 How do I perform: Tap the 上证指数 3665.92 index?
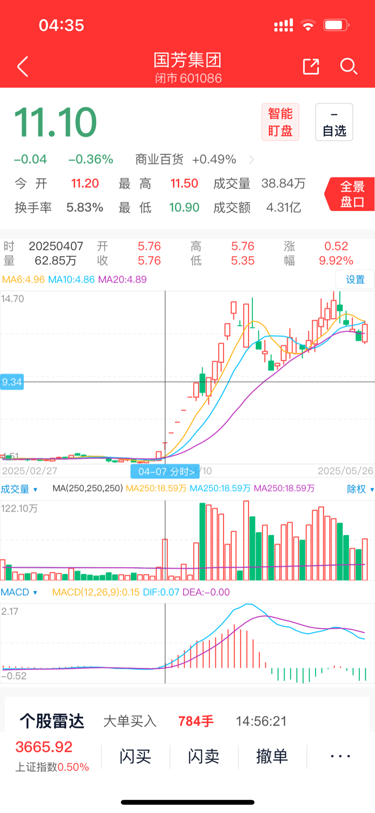(52, 756)
